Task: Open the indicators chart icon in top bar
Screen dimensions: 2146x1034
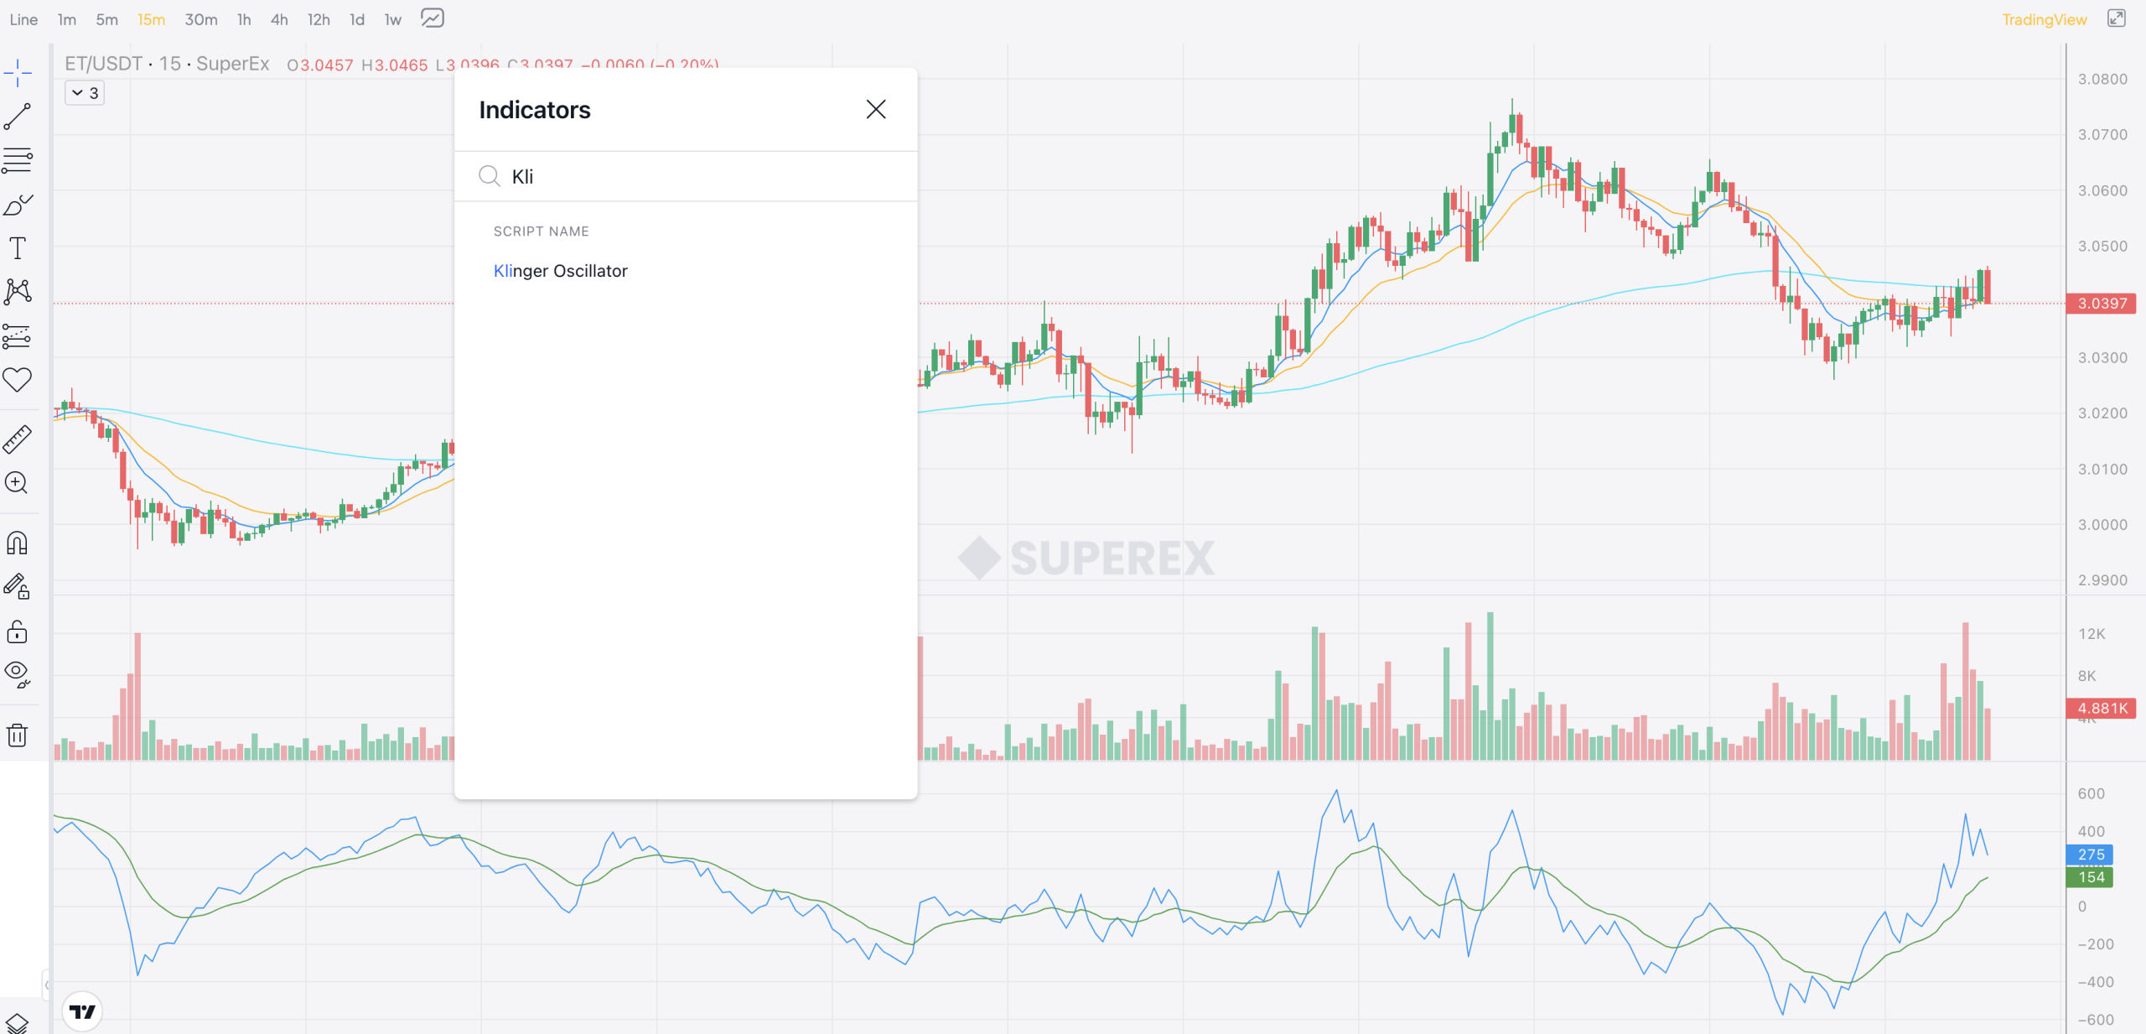Action: 433,18
